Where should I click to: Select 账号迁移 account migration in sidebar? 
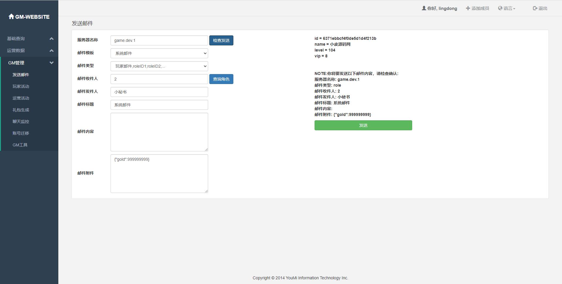click(21, 133)
